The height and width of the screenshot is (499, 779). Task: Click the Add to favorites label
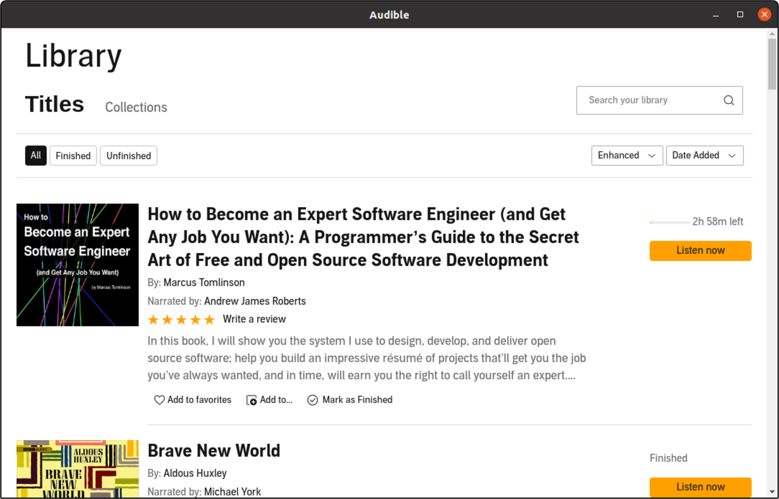pyautogui.click(x=199, y=400)
